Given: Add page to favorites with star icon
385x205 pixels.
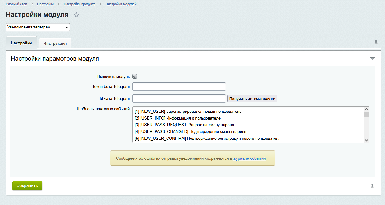Looking at the screenshot, I should point(76,15).
